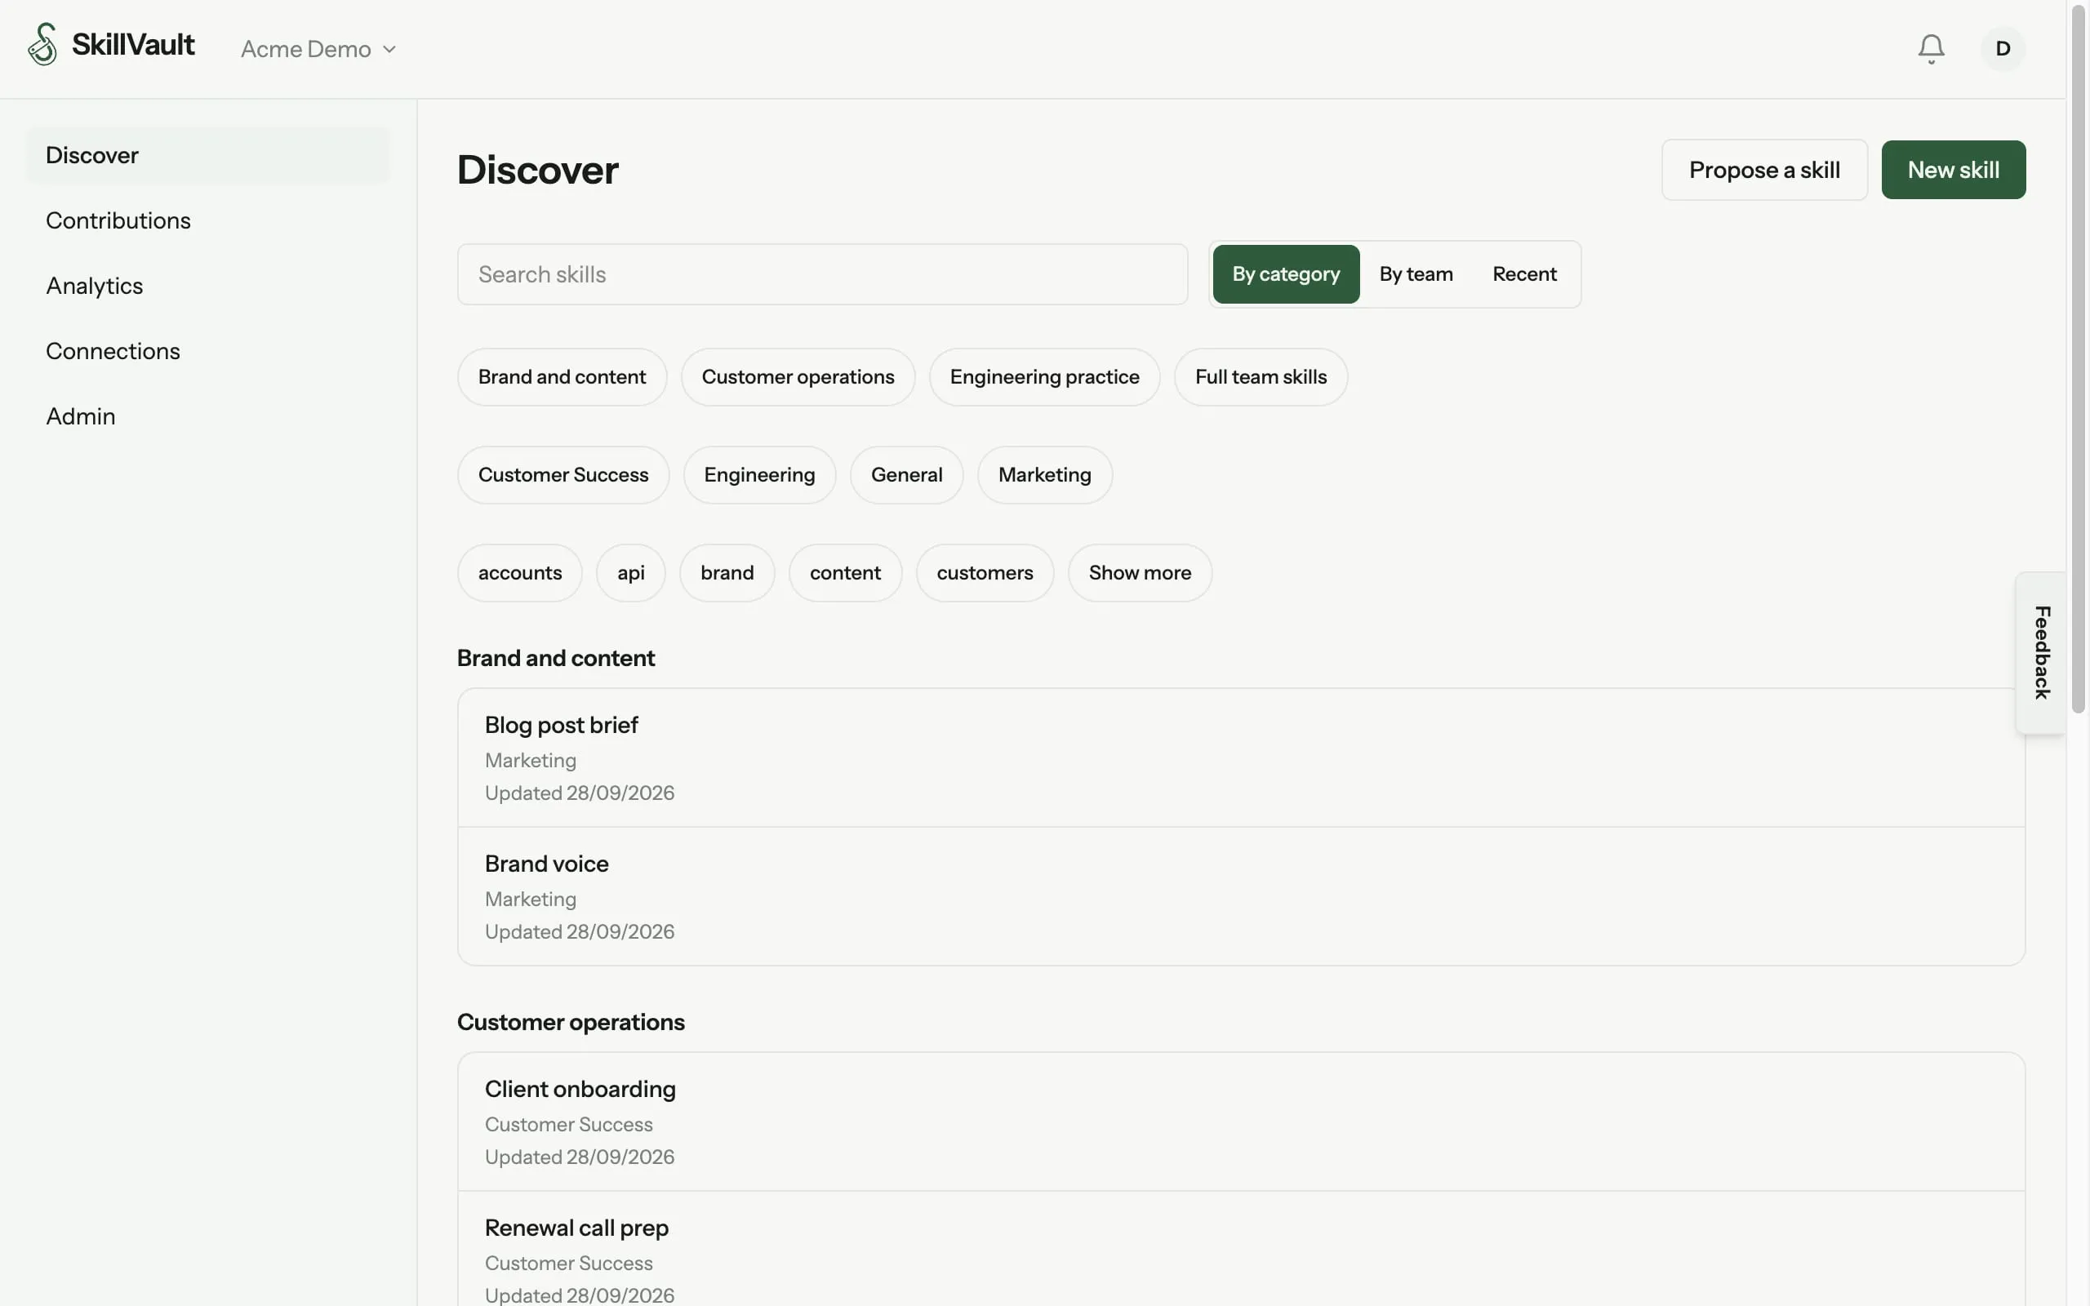Select the brand tag chip

click(727, 573)
